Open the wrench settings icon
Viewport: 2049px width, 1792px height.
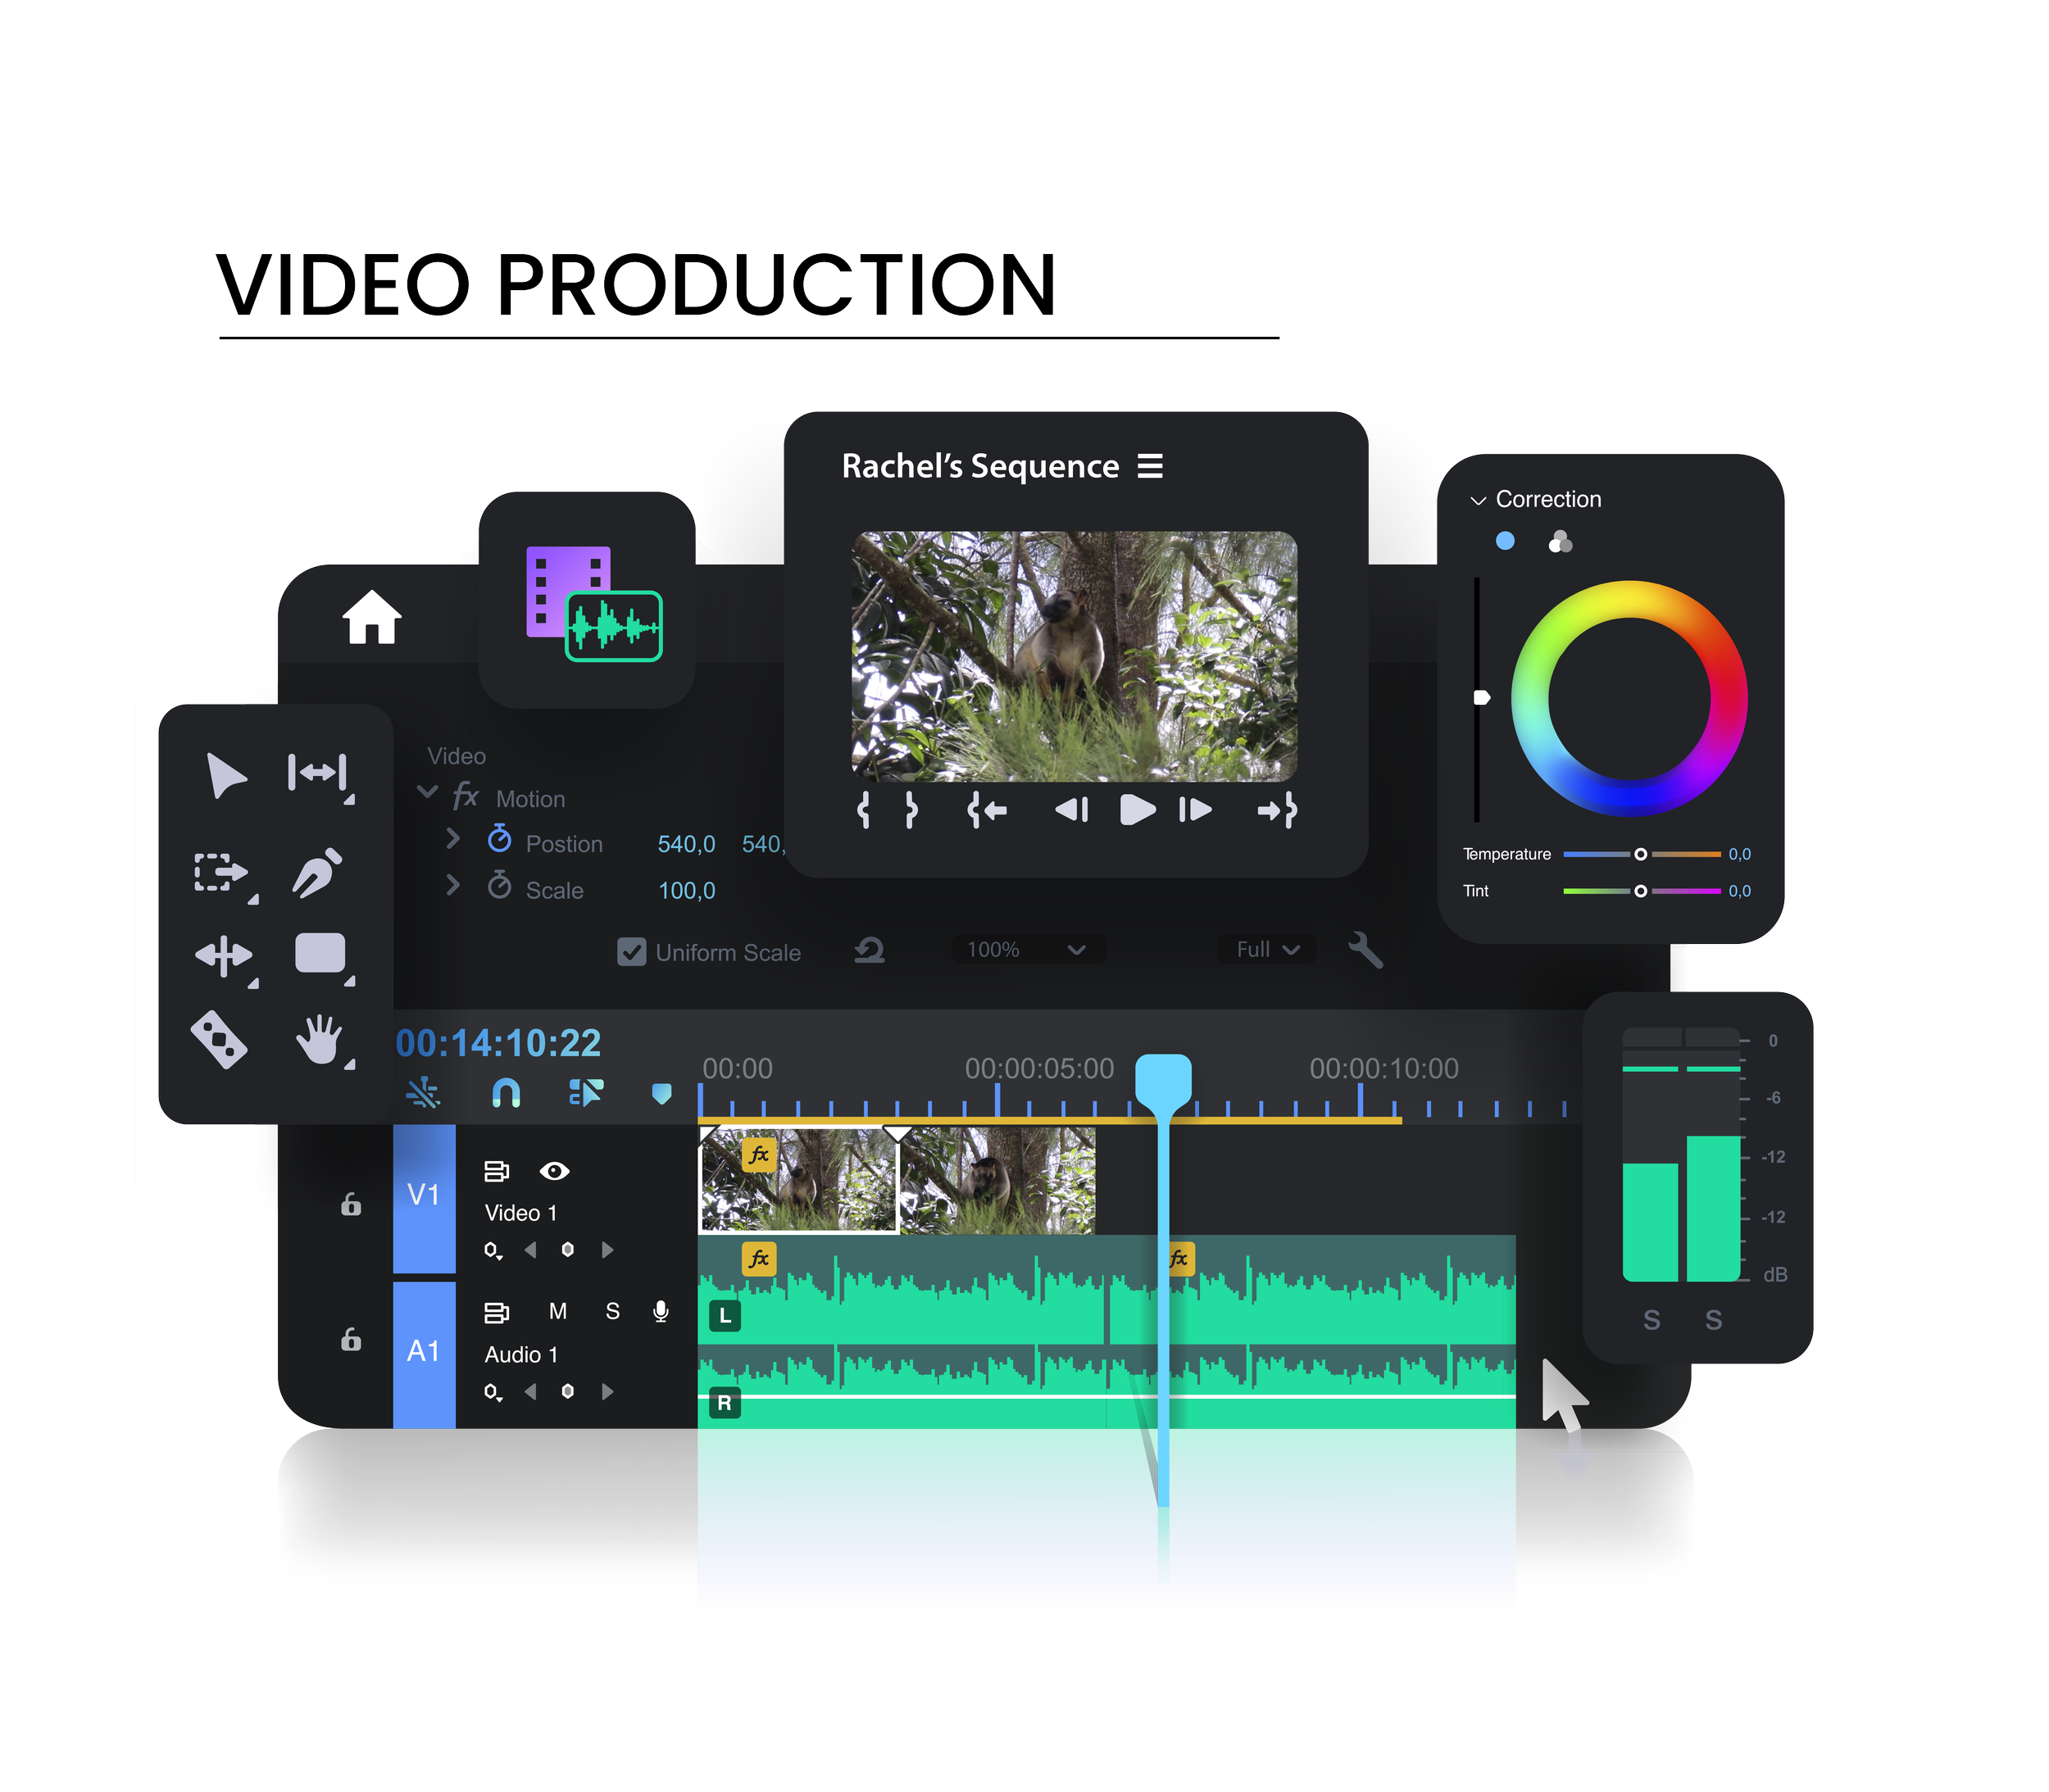pyautogui.click(x=1365, y=950)
